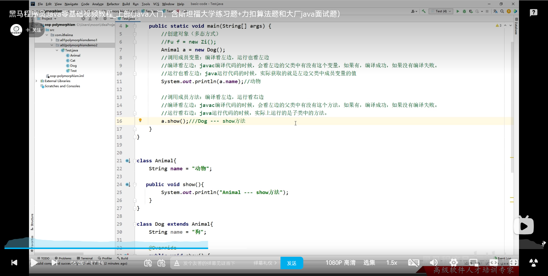Open Search Everywhere magnifier
548x276 pixels.
[x=502, y=11]
